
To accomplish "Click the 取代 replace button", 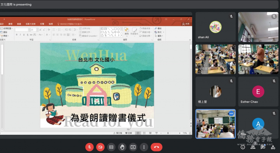I will point(159,32).
